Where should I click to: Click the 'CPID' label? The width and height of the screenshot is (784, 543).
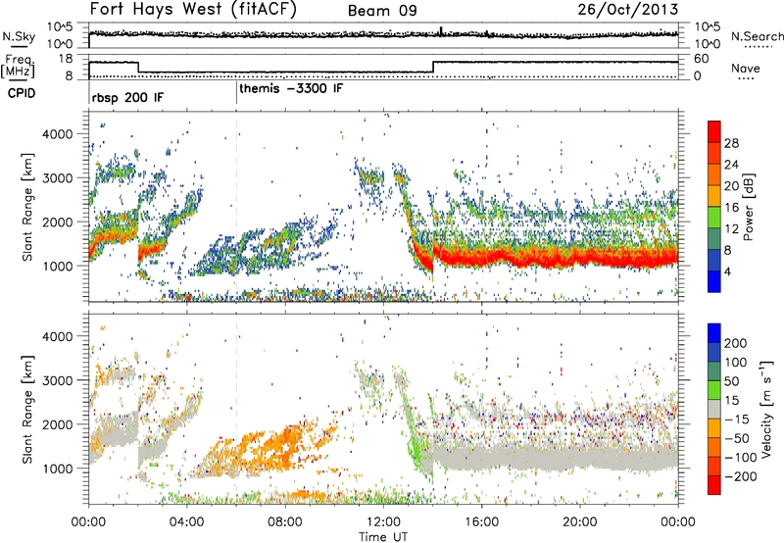tap(22, 93)
